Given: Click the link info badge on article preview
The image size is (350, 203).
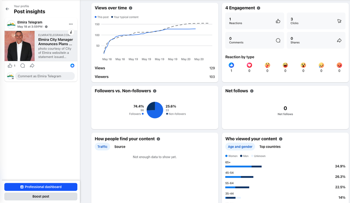Looking at the screenshot, I should [x=71, y=32].
